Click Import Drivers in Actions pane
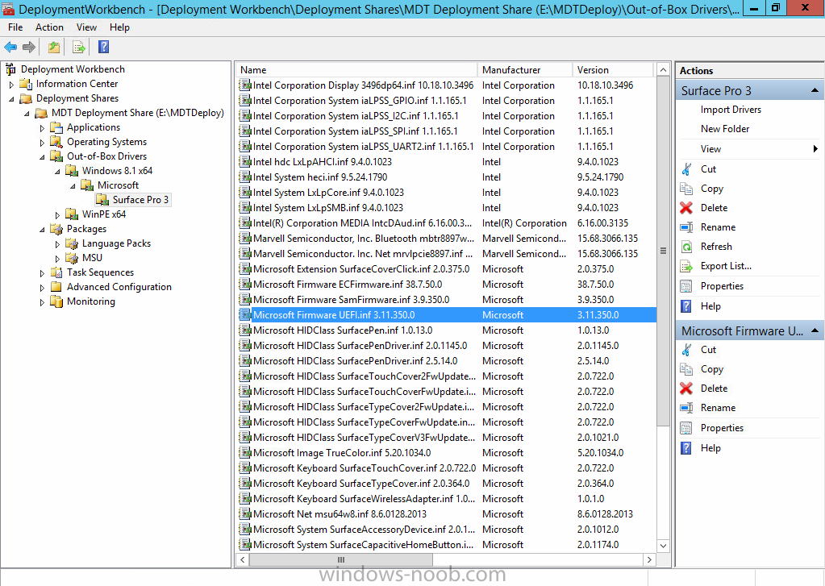 point(731,110)
